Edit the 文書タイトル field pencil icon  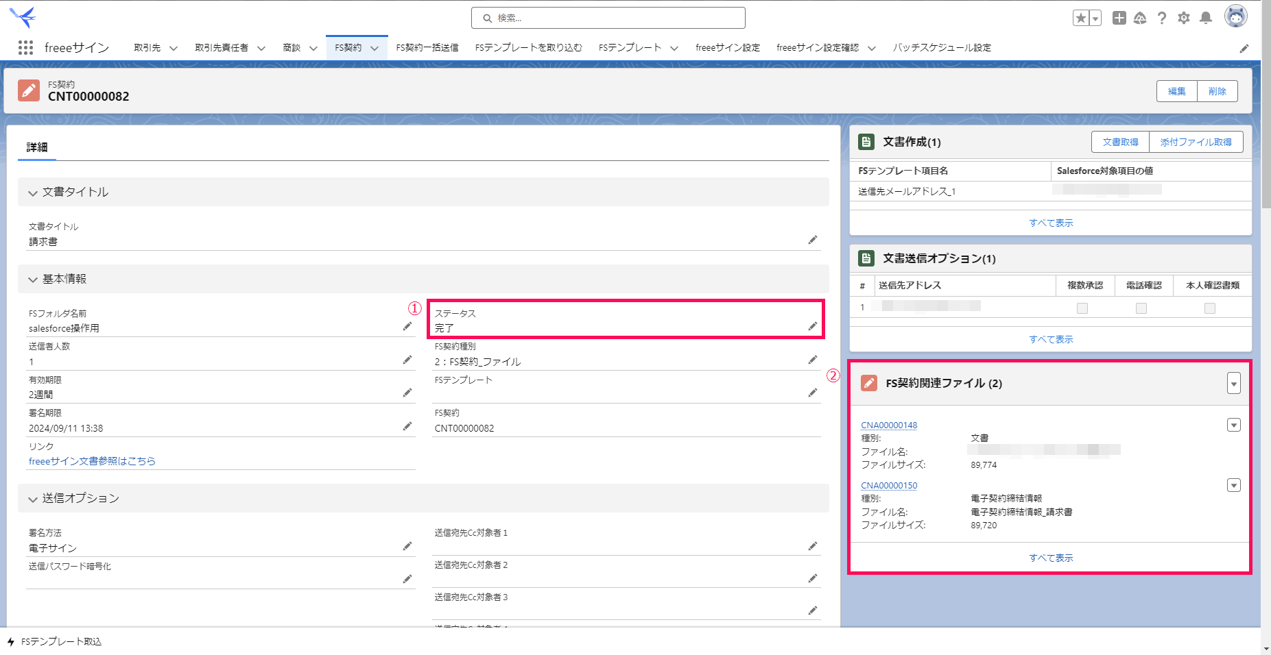[813, 240]
